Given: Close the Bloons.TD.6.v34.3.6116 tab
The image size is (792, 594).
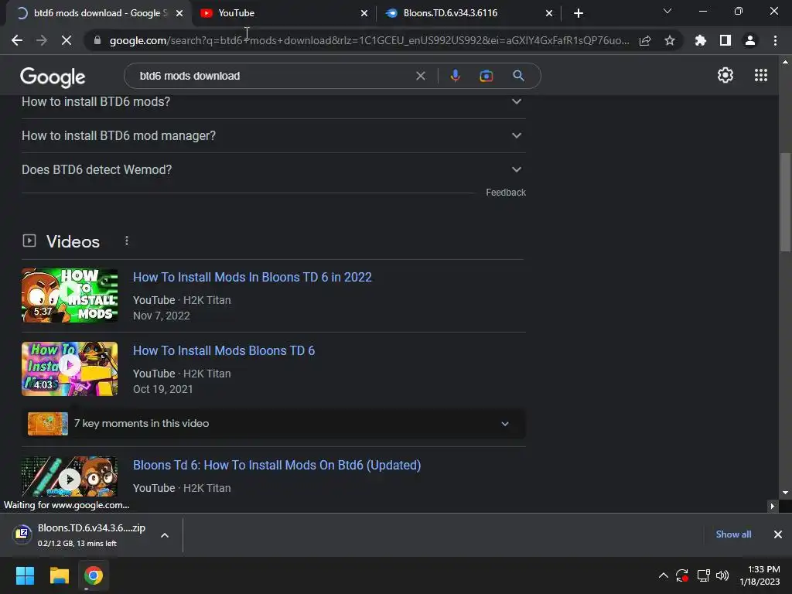Looking at the screenshot, I should 549,13.
